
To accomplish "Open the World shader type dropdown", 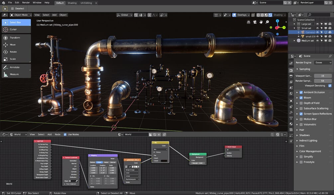I will click(x=18, y=135).
